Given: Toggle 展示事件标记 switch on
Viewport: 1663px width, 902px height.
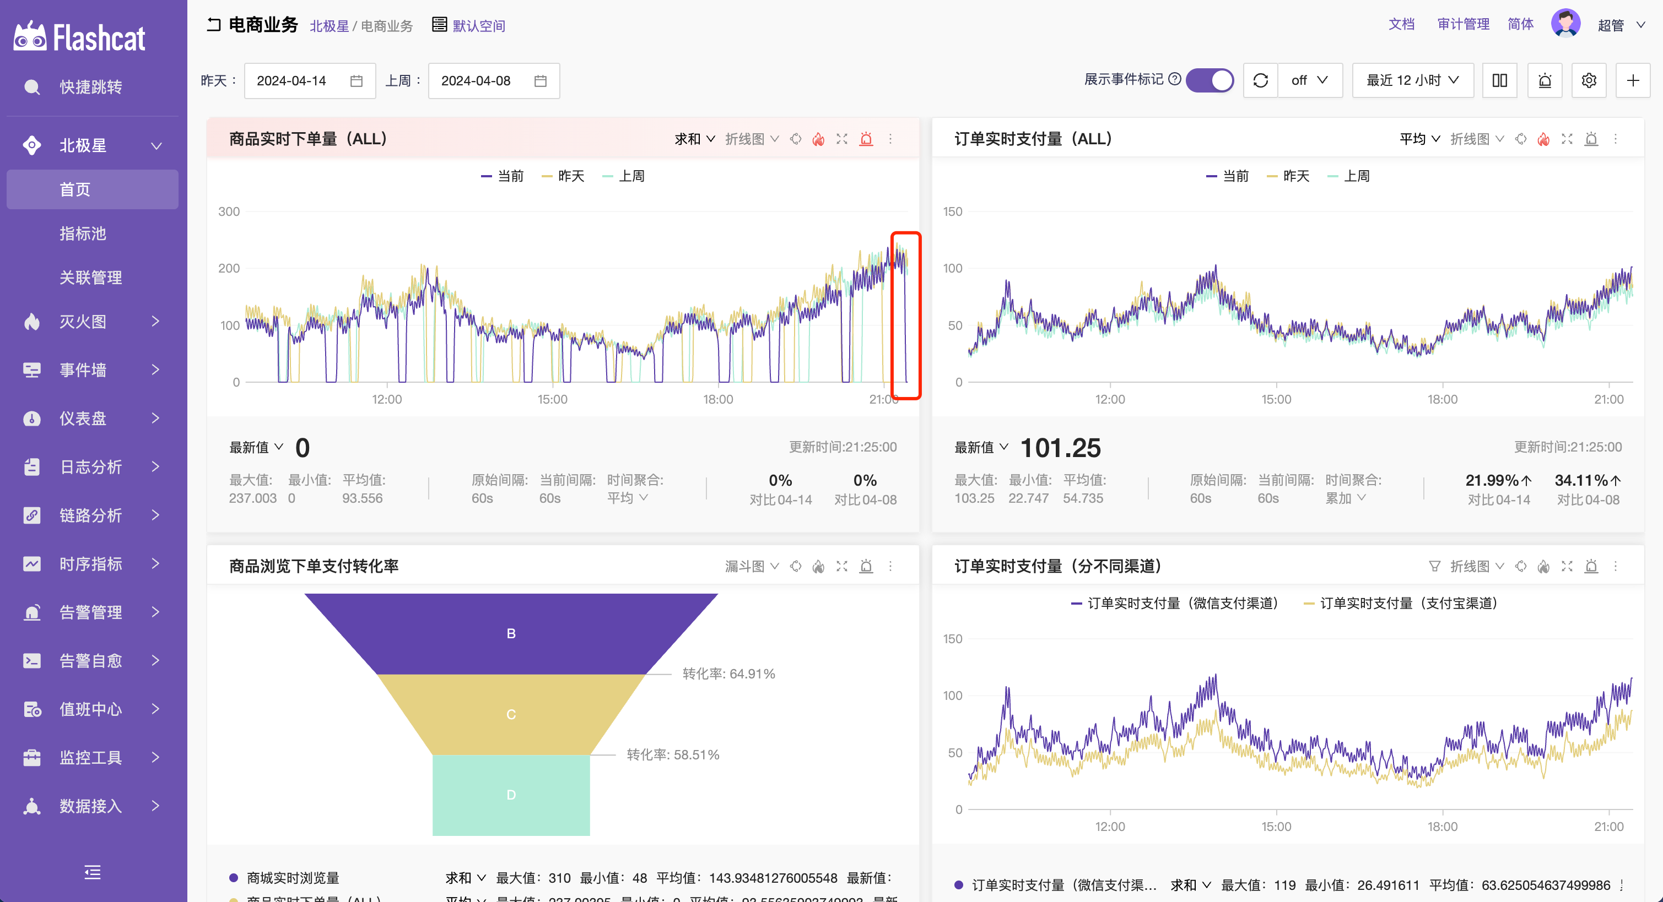Looking at the screenshot, I should pos(1208,79).
